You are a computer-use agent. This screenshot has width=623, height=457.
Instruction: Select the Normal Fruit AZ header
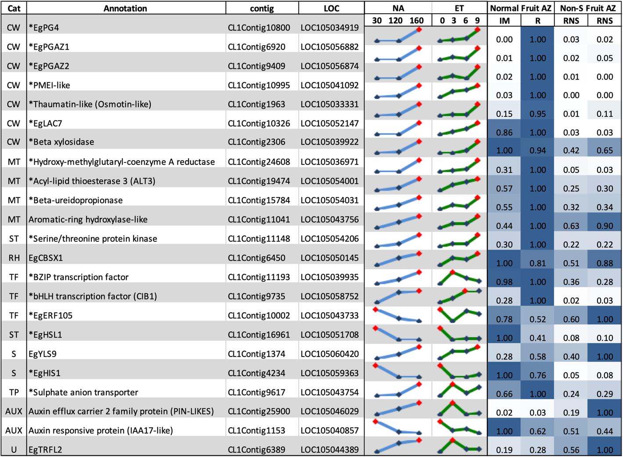tap(521, 8)
